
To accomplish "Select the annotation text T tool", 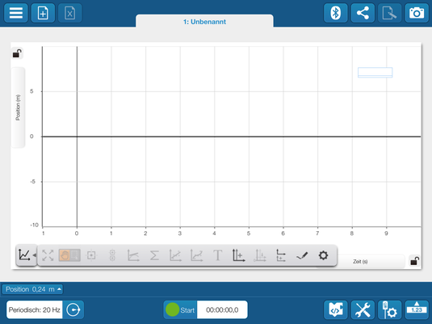I will point(217,255).
